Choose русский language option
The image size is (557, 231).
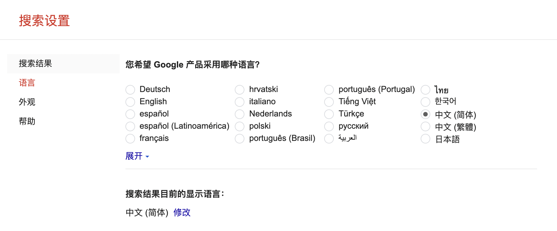pyautogui.click(x=329, y=126)
